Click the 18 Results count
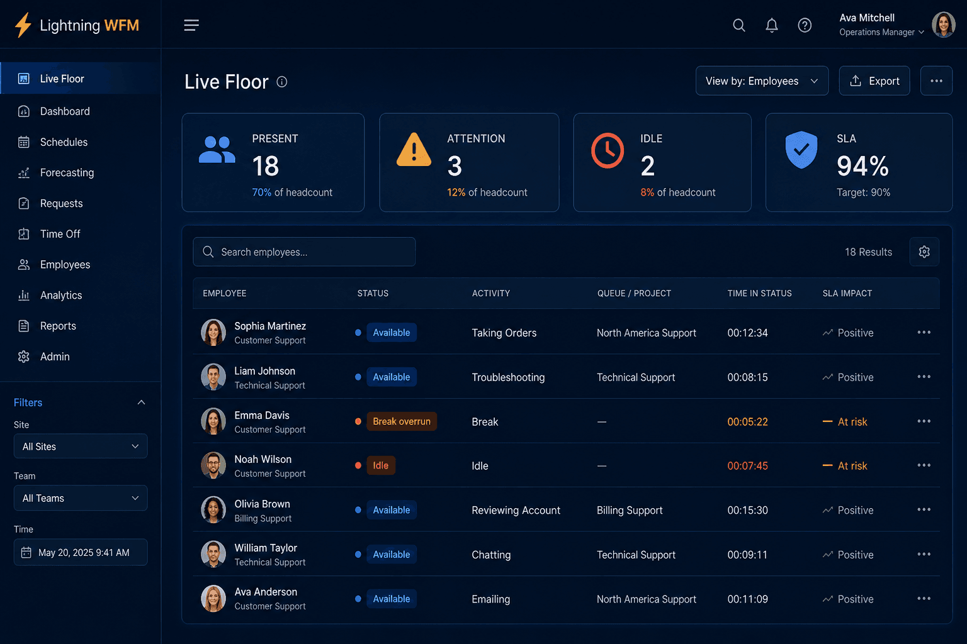967x644 pixels. 868,252
